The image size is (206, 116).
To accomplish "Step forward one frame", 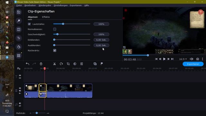I will pos(168,59).
